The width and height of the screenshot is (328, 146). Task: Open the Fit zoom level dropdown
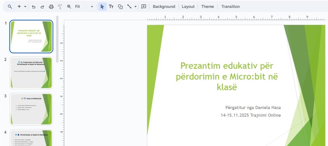pos(84,7)
